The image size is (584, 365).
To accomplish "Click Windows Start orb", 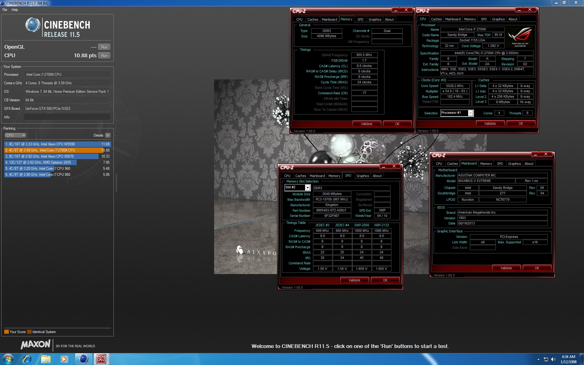I will 8,359.
